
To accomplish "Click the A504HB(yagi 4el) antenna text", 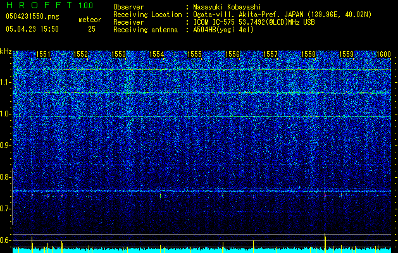I will (223, 30).
